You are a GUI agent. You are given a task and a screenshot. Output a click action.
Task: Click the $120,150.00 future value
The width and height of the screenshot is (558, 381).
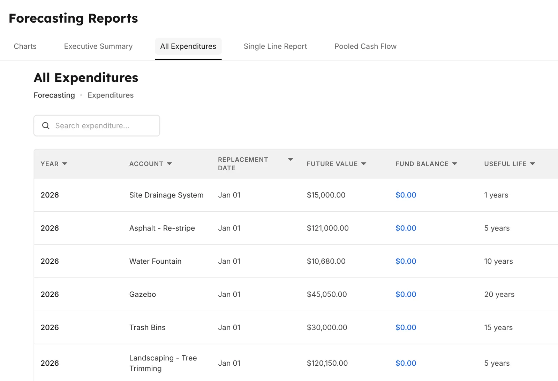(327, 363)
